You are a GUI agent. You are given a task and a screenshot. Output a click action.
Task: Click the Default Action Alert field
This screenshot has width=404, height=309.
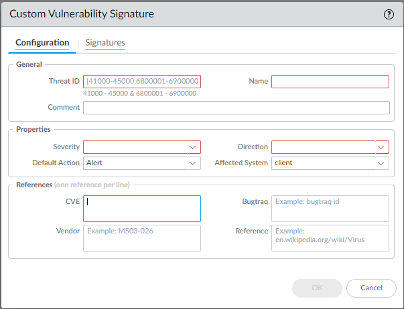(x=134, y=163)
